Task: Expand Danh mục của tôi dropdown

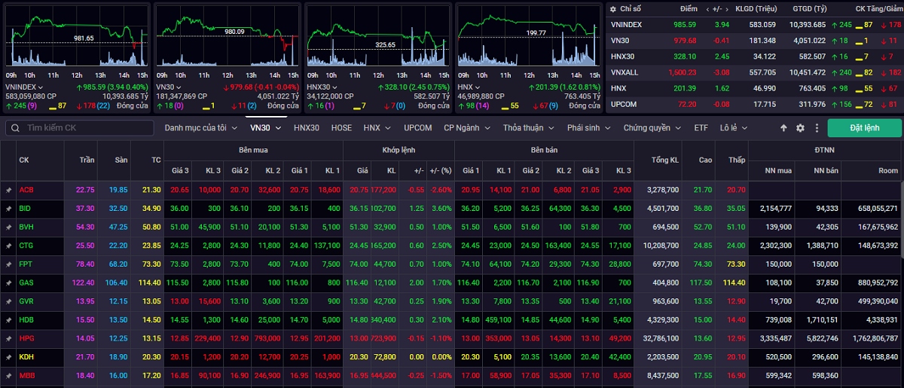Action: [x=200, y=128]
